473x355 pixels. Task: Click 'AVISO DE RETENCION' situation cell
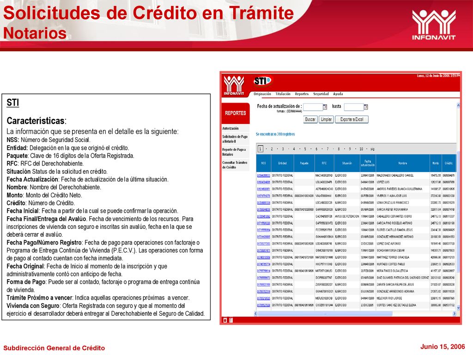(x=347, y=216)
